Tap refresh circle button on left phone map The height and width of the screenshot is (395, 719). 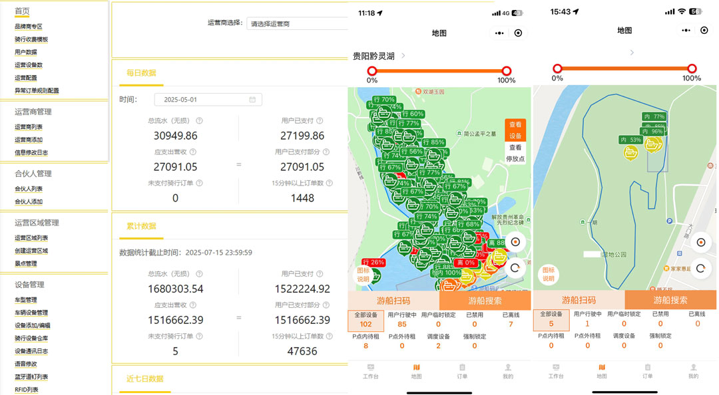[515, 268]
